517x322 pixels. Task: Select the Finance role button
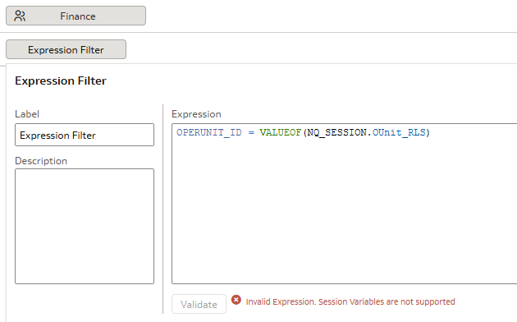tap(75, 16)
